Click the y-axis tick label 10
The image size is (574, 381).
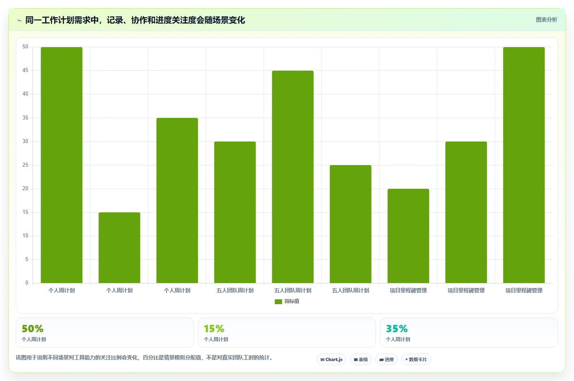25,236
